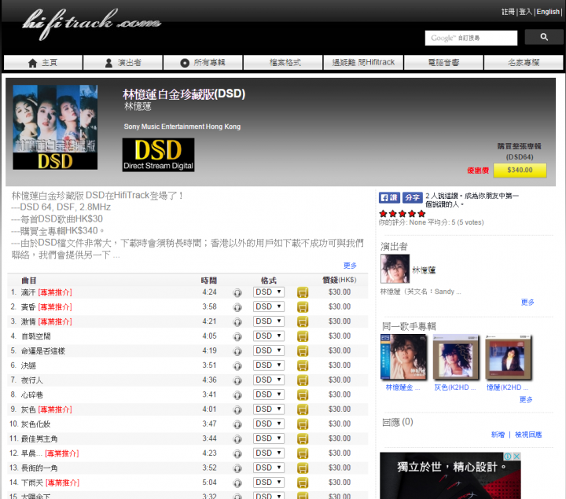566x499 pixels.
Task: Click the search magnifier button
Action: [x=544, y=37]
